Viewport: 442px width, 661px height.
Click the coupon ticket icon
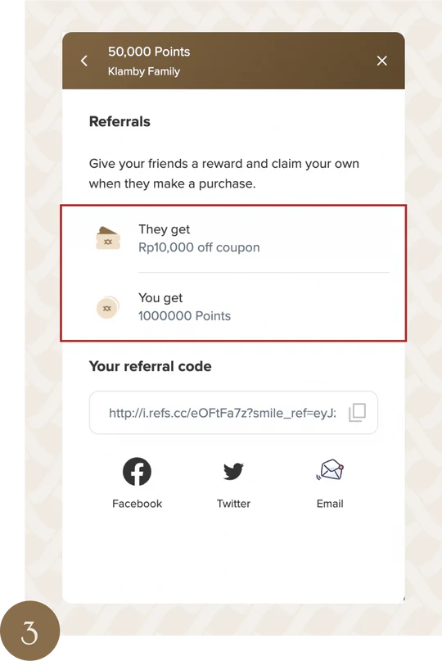pos(108,238)
